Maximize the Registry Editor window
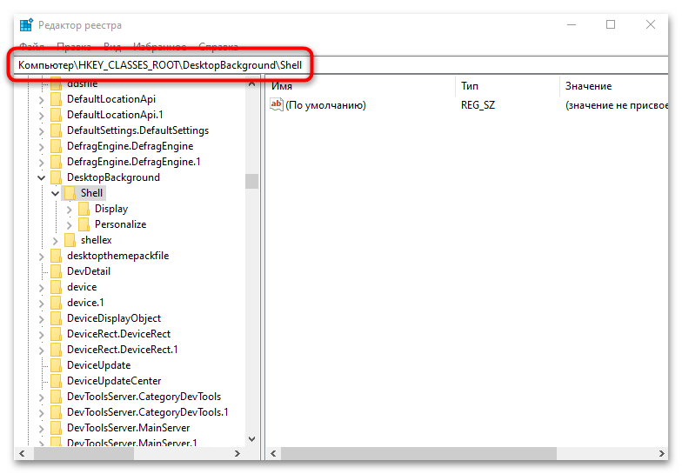 (611, 24)
